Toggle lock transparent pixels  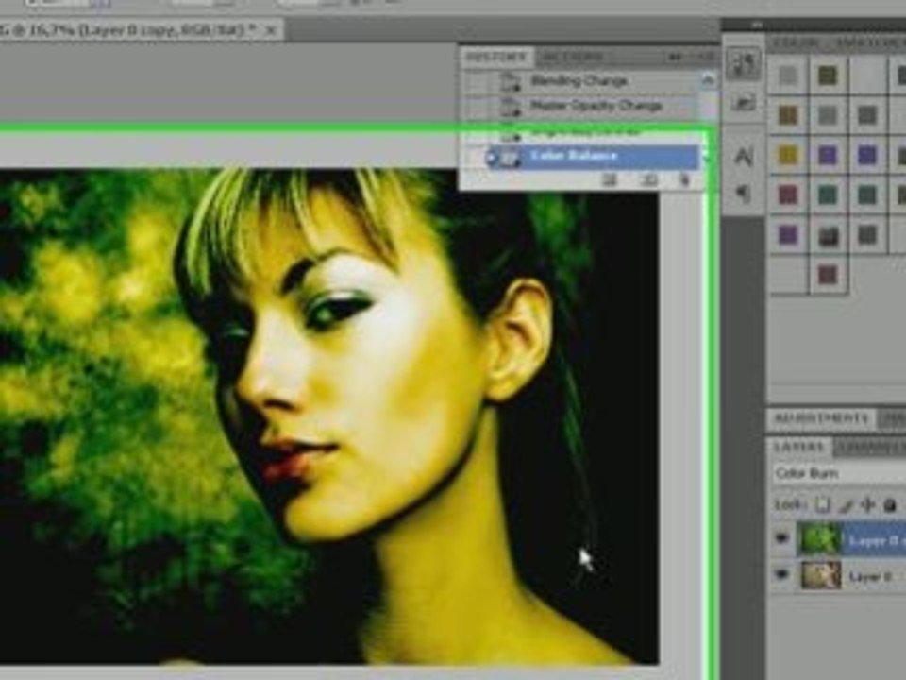(823, 505)
